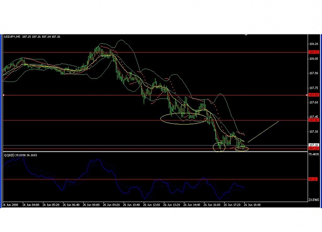Click the 107.60 price scale label
This screenshot has height=232, width=322.
[x=314, y=102]
